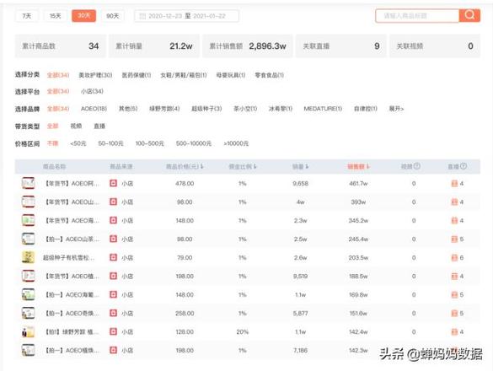
Task: Open live stream icon in 169.8w row
Action: (454, 295)
